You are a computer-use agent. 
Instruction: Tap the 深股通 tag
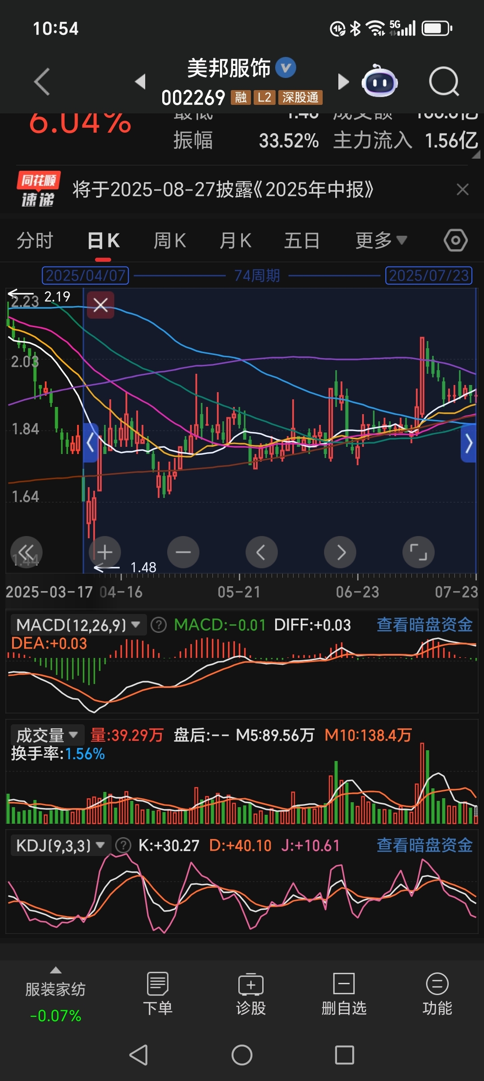point(300,97)
